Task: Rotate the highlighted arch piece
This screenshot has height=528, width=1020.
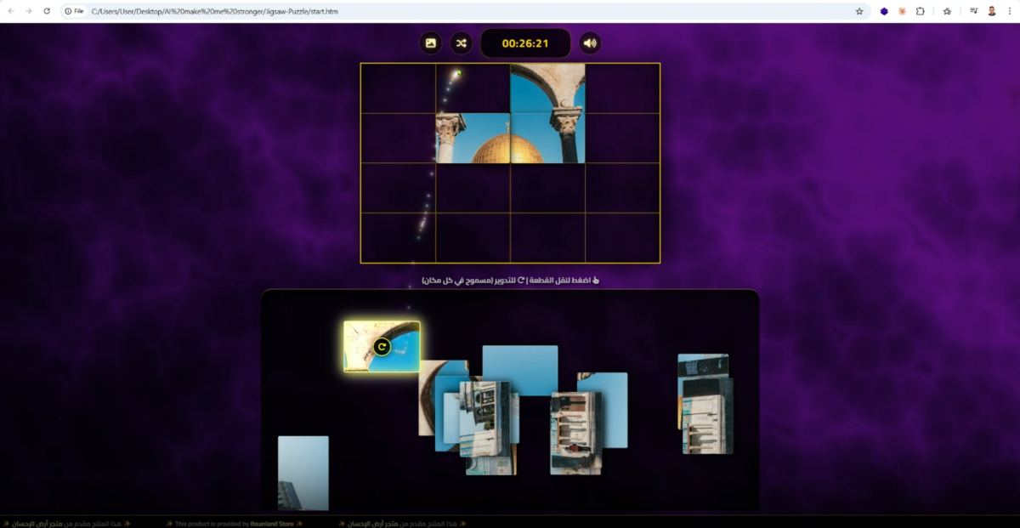Action: pos(382,347)
